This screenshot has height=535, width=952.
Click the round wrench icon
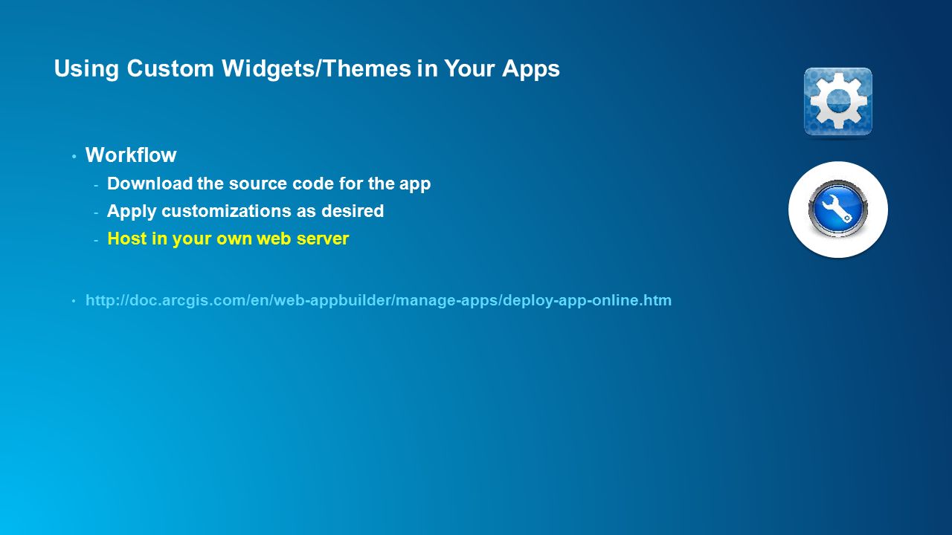click(x=838, y=210)
